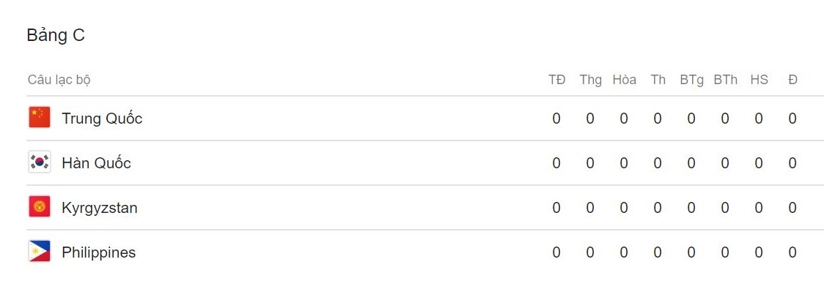The width and height of the screenshot is (824, 300).
Task: Open the Trung Quốc team link
Action: point(102,119)
